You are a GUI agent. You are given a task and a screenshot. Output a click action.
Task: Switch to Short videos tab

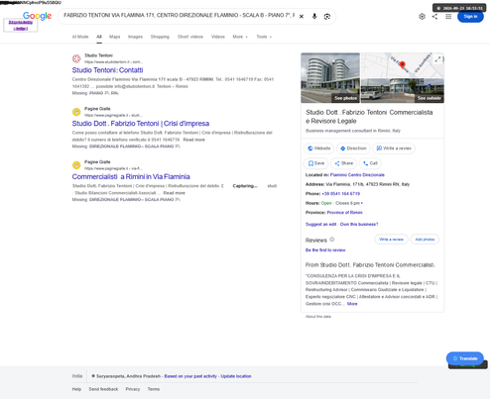pyautogui.click(x=190, y=37)
